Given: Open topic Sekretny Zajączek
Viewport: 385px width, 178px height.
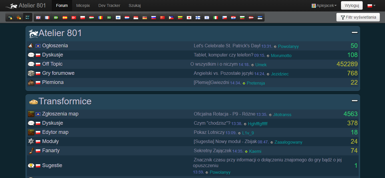Looking at the screenshot, I should pyautogui.click(x=213, y=151).
